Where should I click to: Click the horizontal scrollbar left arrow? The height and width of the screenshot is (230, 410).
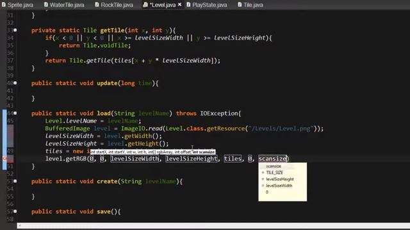click(20, 226)
